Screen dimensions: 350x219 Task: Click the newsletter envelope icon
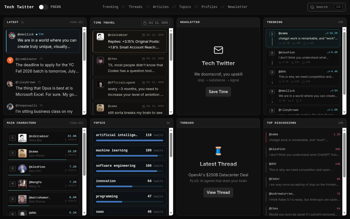click(x=218, y=50)
